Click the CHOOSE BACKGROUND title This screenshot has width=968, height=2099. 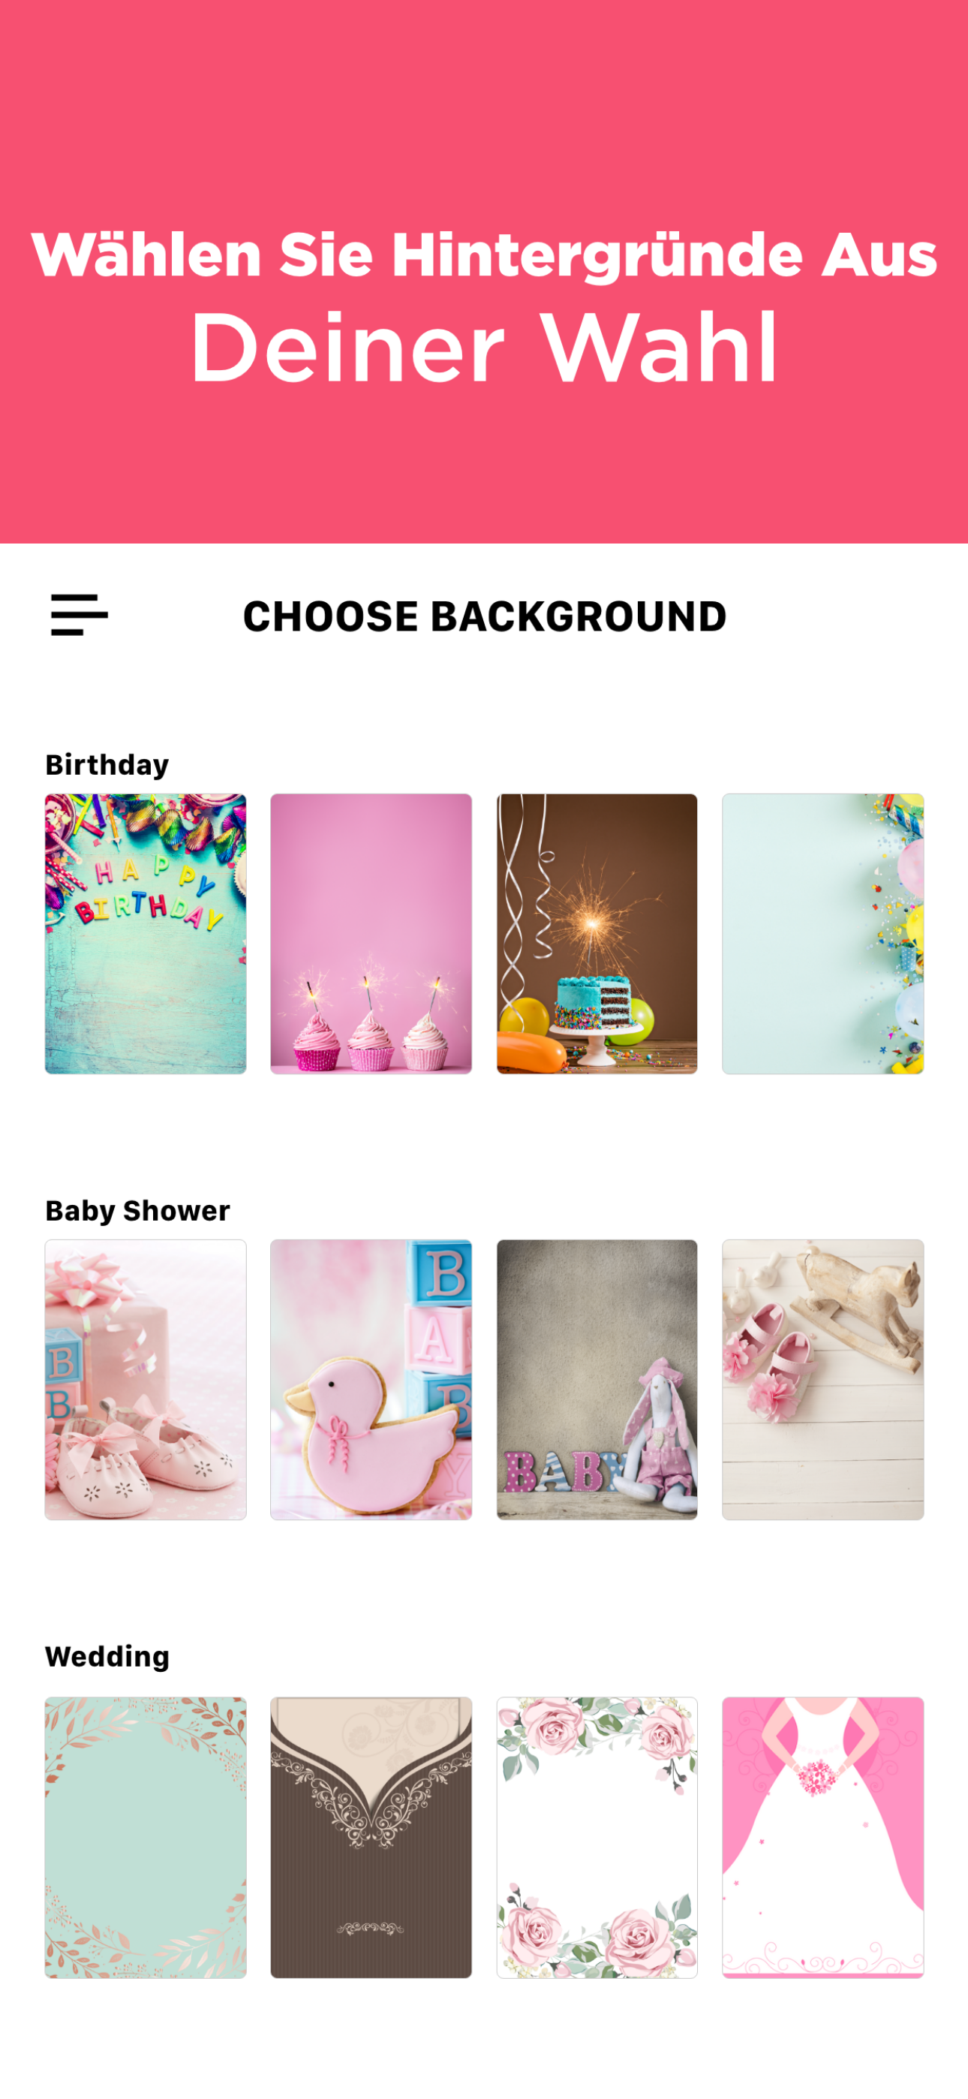[485, 616]
